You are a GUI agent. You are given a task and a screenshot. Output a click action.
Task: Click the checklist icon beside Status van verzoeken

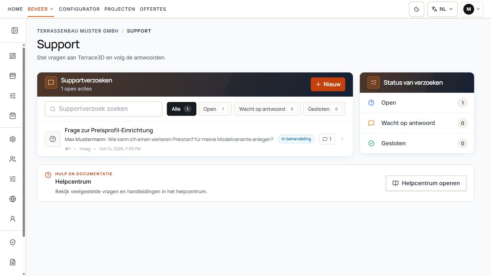click(374, 82)
